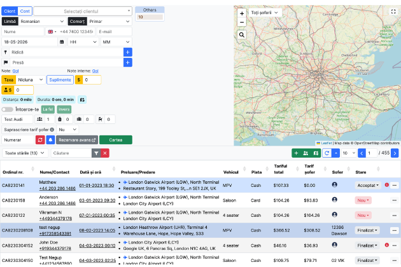Open the Selectați clientul dropdown
401x267 pixels.
click(83, 11)
